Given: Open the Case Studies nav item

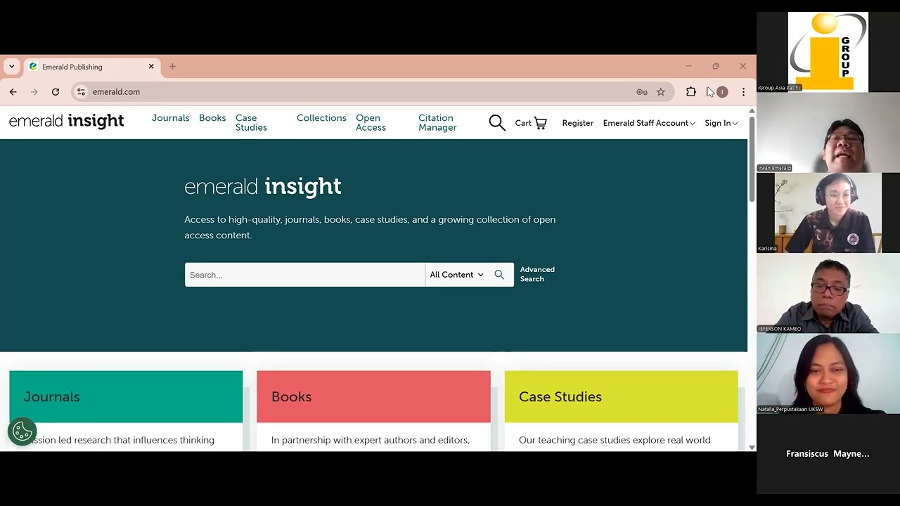Looking at the screenshot, I should click(x=251, y=123).
